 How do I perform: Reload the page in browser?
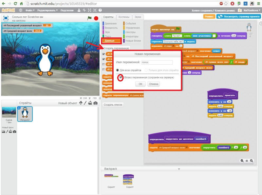pyautogui.click(x=15, y=4)
